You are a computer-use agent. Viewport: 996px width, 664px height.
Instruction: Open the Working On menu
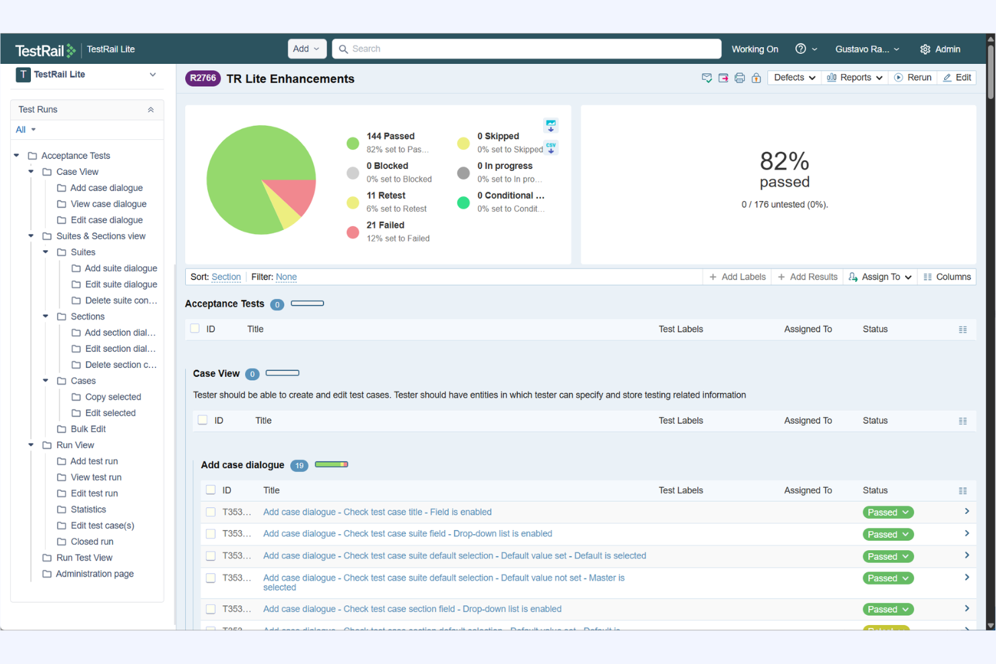point(754,48)
